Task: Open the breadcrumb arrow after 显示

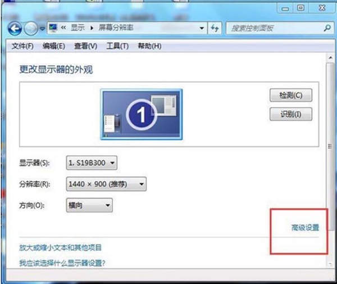Action: pos(92,28)
